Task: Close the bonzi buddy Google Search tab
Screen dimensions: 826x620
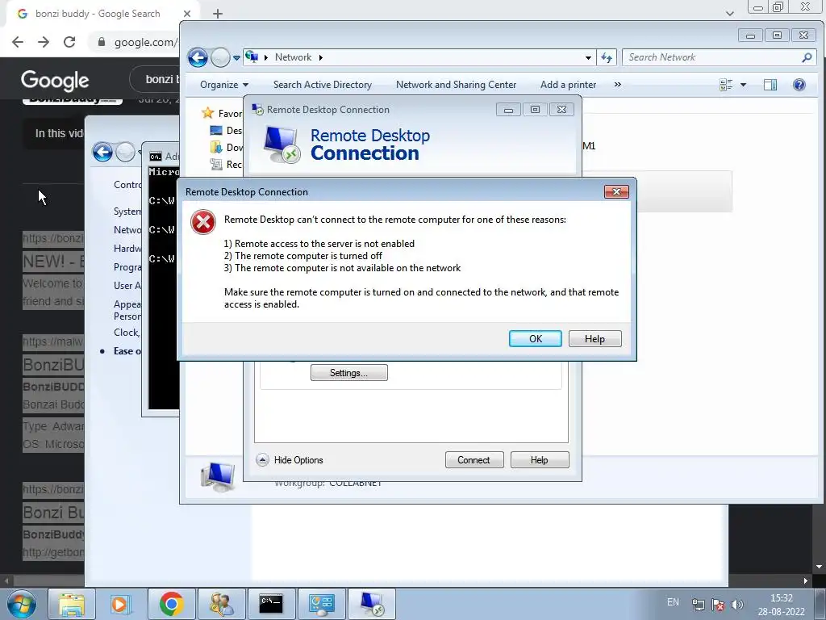Action: [x=187, y=14]
